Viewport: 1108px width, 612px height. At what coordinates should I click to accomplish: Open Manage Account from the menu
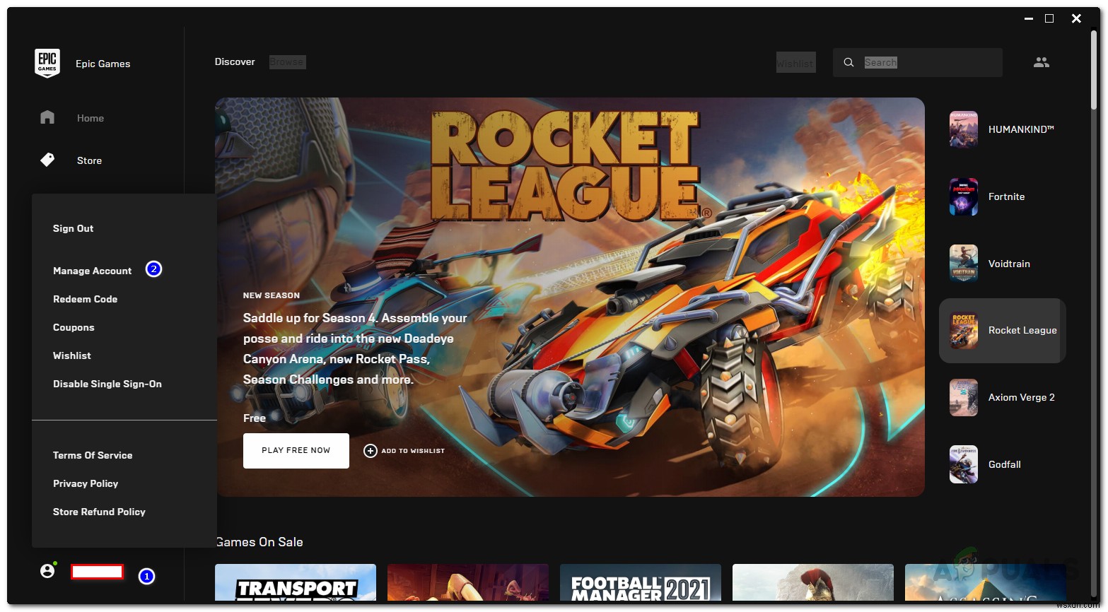pos(92,270)
